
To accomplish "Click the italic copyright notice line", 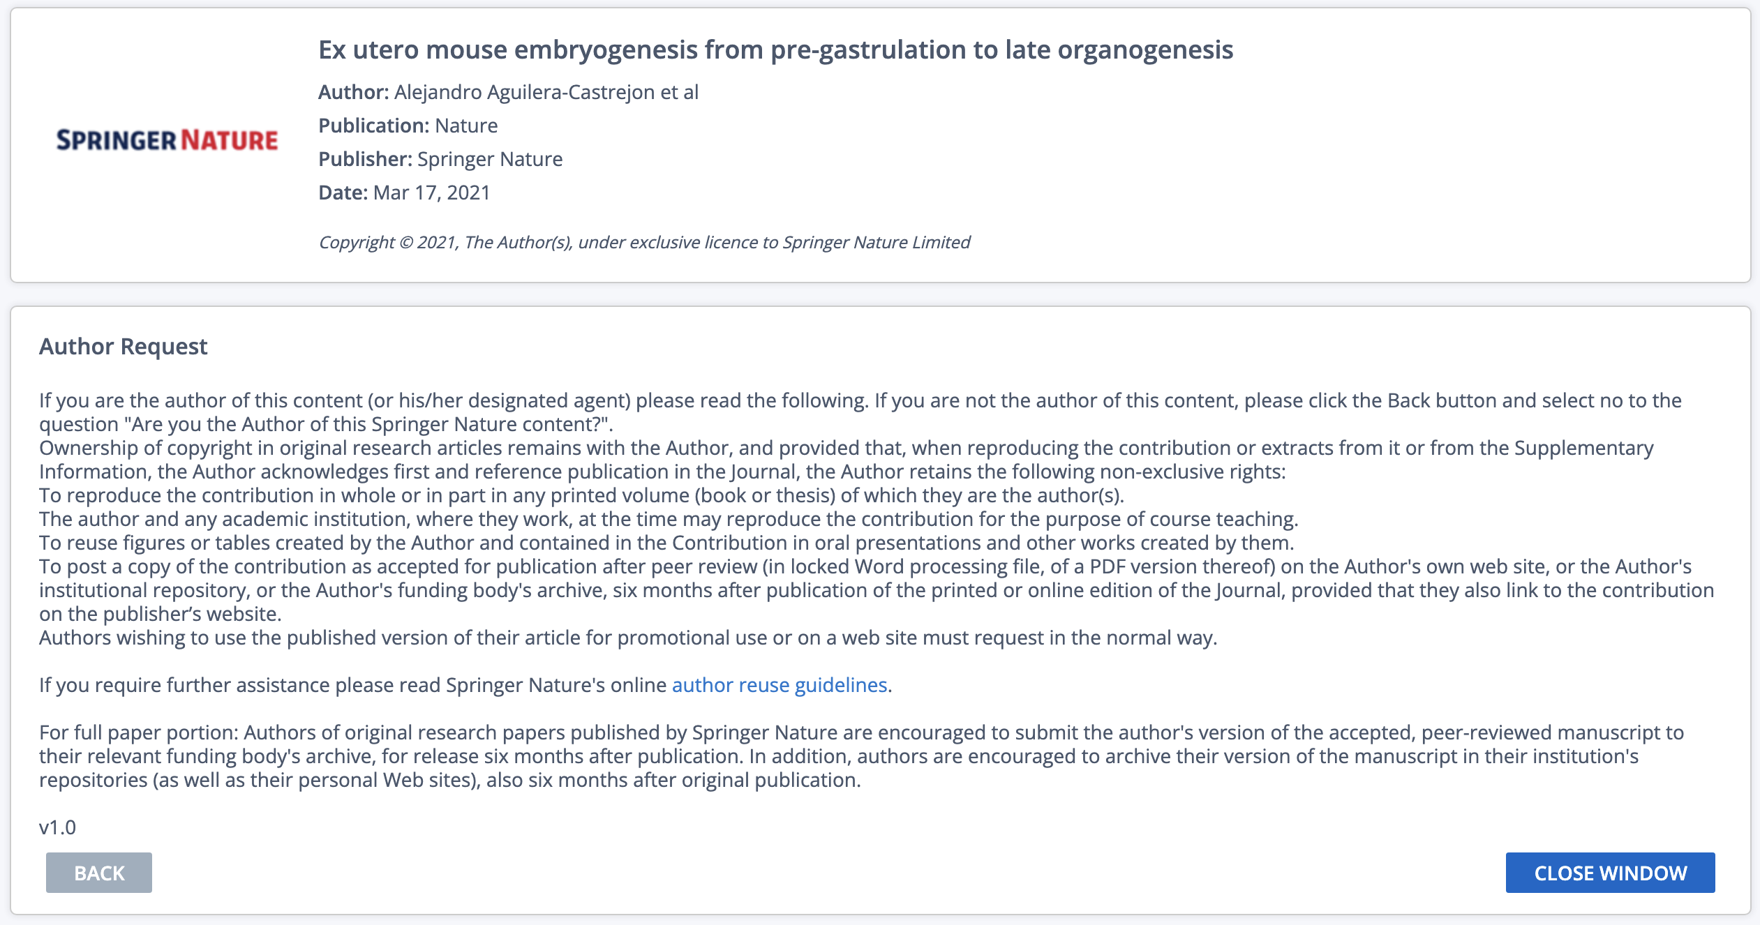I will click(x=643, y=242).
